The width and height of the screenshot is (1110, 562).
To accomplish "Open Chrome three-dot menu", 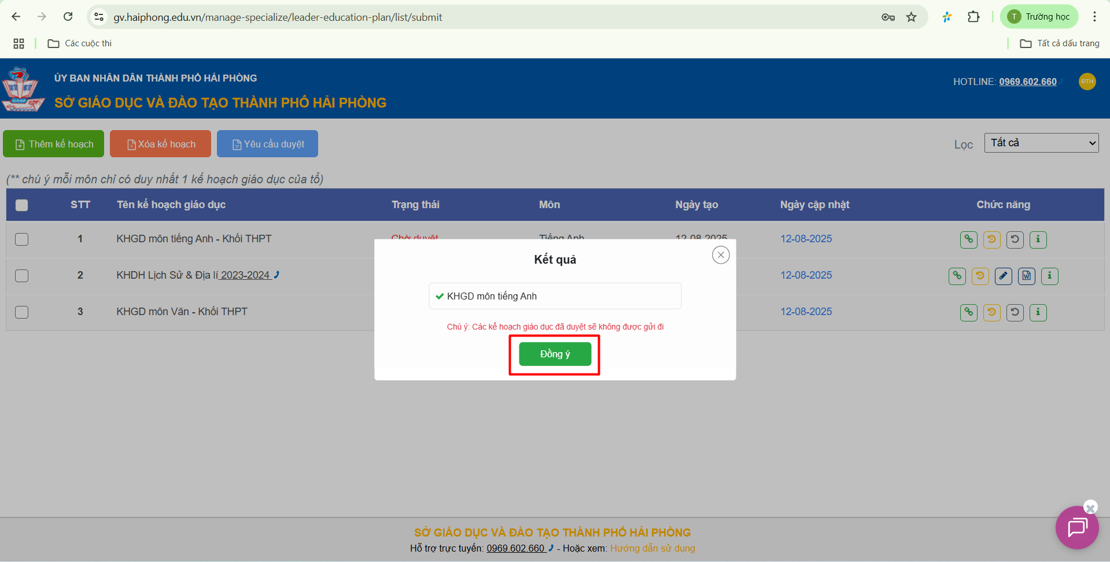I will coord(1094,17).
